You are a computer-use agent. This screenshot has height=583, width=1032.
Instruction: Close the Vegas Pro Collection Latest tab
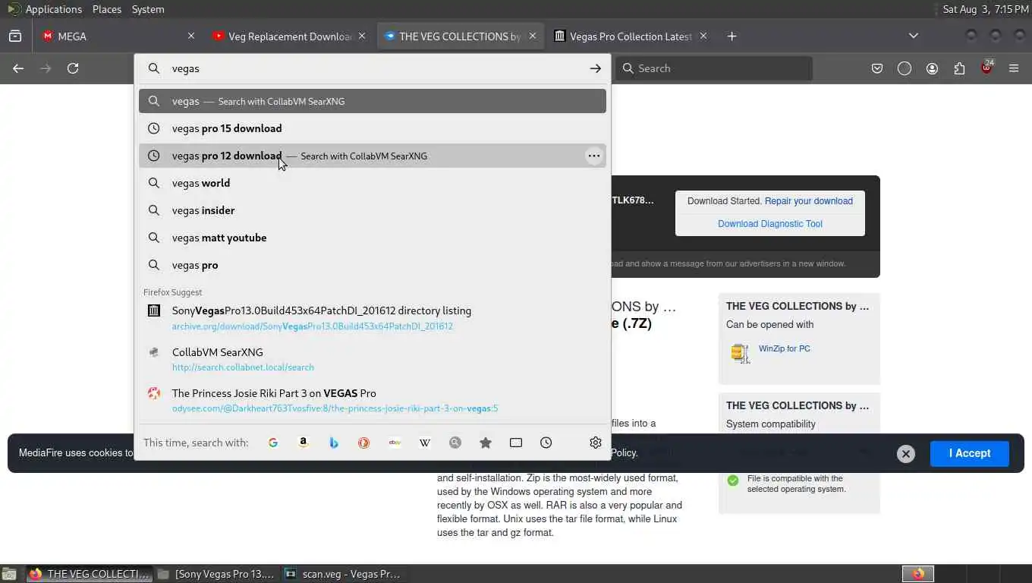point(703,36)
